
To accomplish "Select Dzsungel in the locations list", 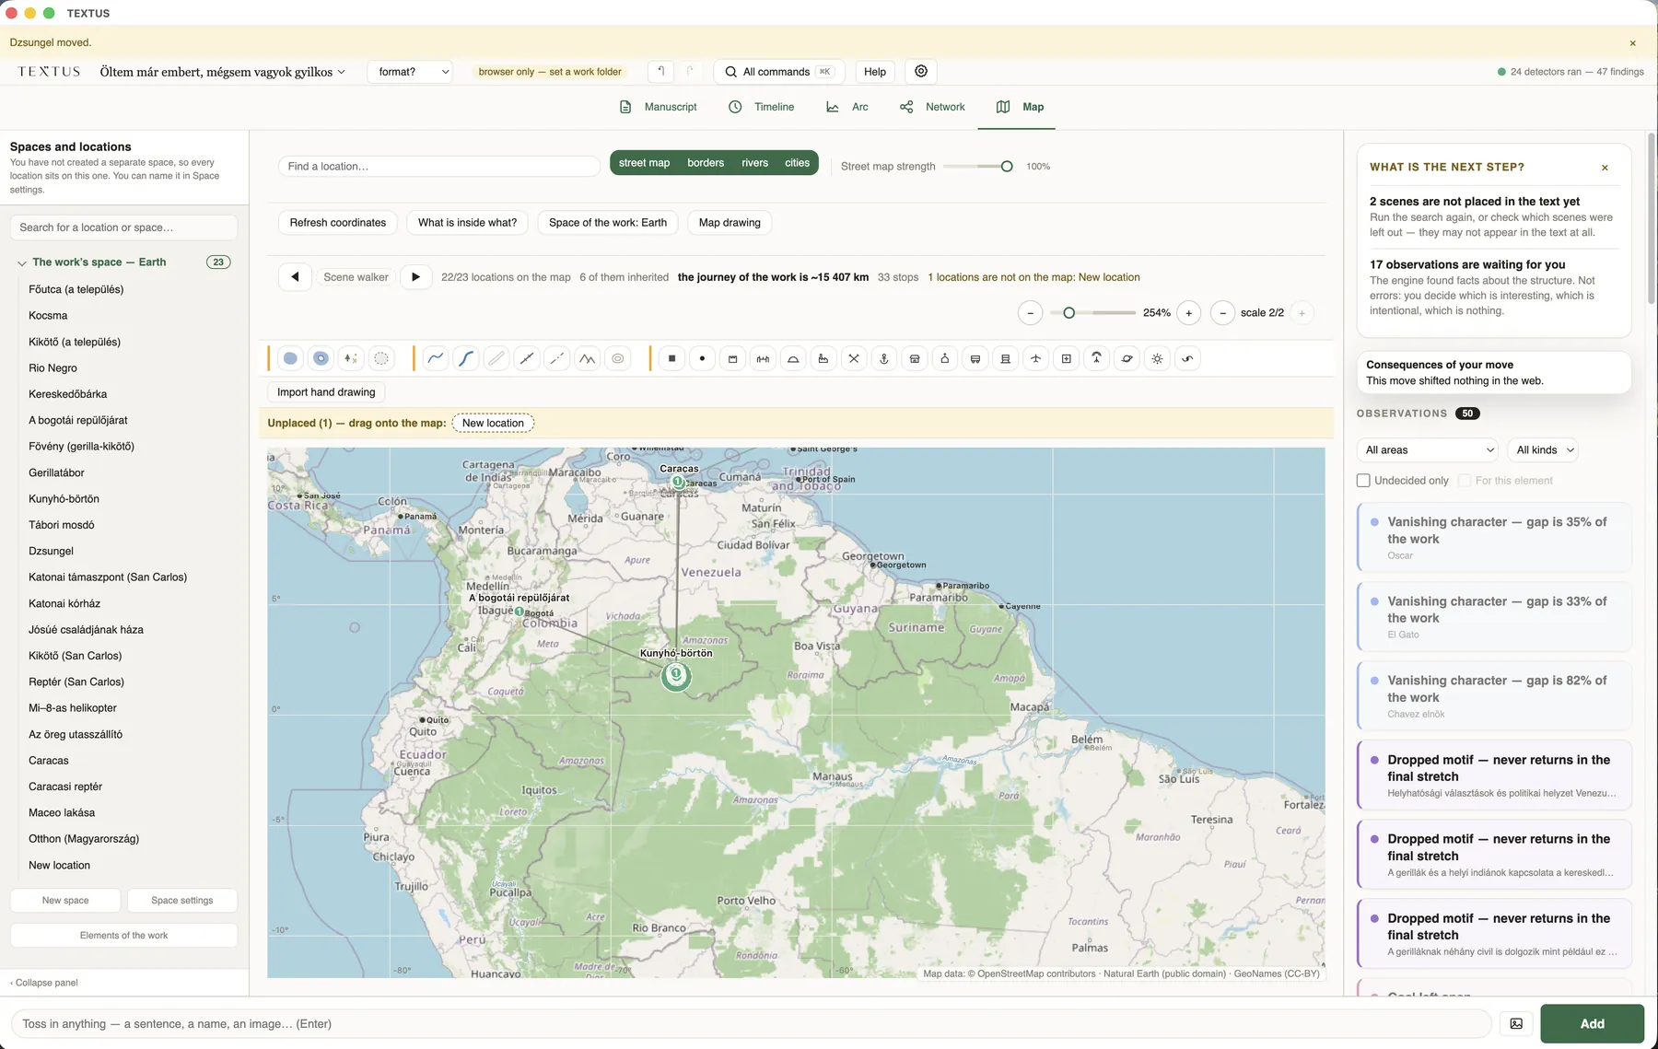I will (x=51, y=552).
